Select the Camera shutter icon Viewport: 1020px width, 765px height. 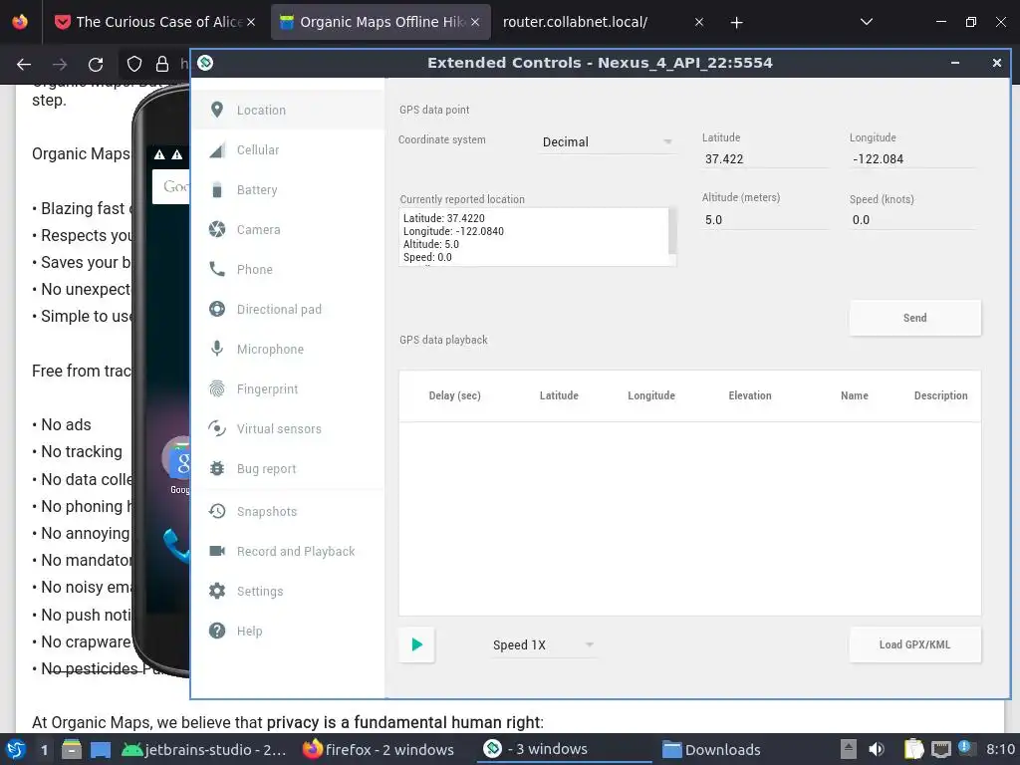(217, 230)
